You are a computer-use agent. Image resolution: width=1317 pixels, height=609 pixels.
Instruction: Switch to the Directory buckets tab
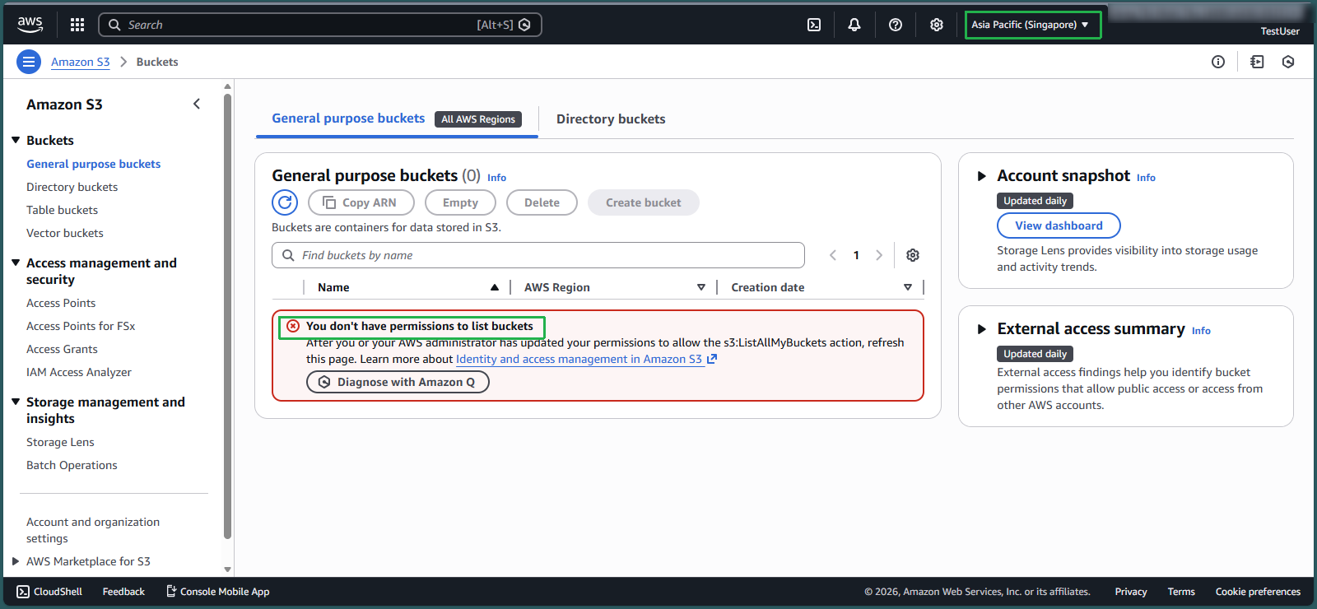pyautogui.click(x=611, y=119)
